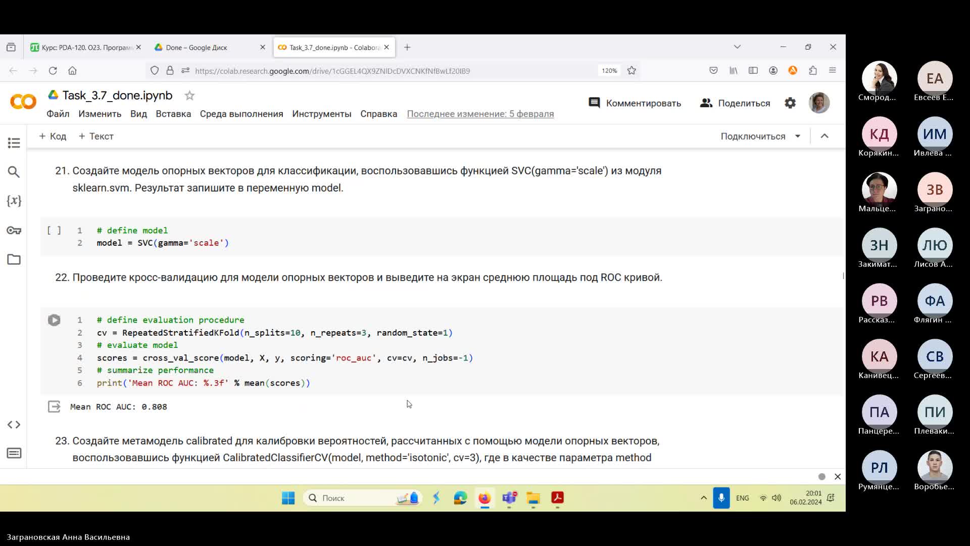Star the Task_3.7_done.ipynb notebook
970x546 pixels.
[x=189, y=96]
